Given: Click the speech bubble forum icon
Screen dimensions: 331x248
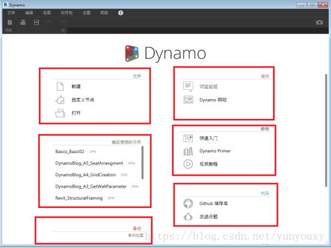Looking at the screenshot, I should tap(188, 87).
